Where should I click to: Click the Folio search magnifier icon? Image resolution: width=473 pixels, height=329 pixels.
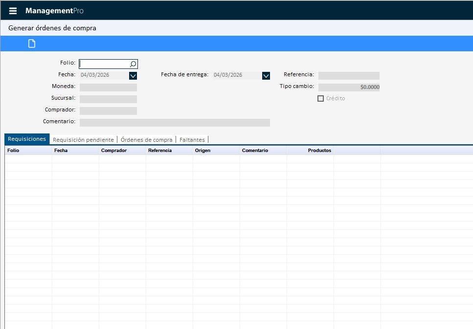(133, 64)
